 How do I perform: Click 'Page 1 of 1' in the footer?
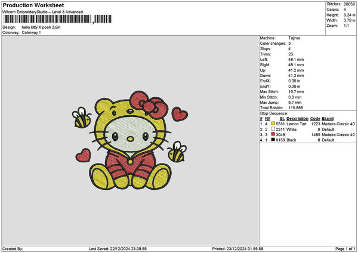(x=345, y=249)
